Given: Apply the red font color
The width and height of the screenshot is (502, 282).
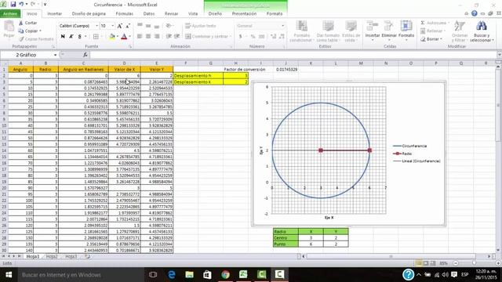Looking at the screenshot, I should (124, 37).
